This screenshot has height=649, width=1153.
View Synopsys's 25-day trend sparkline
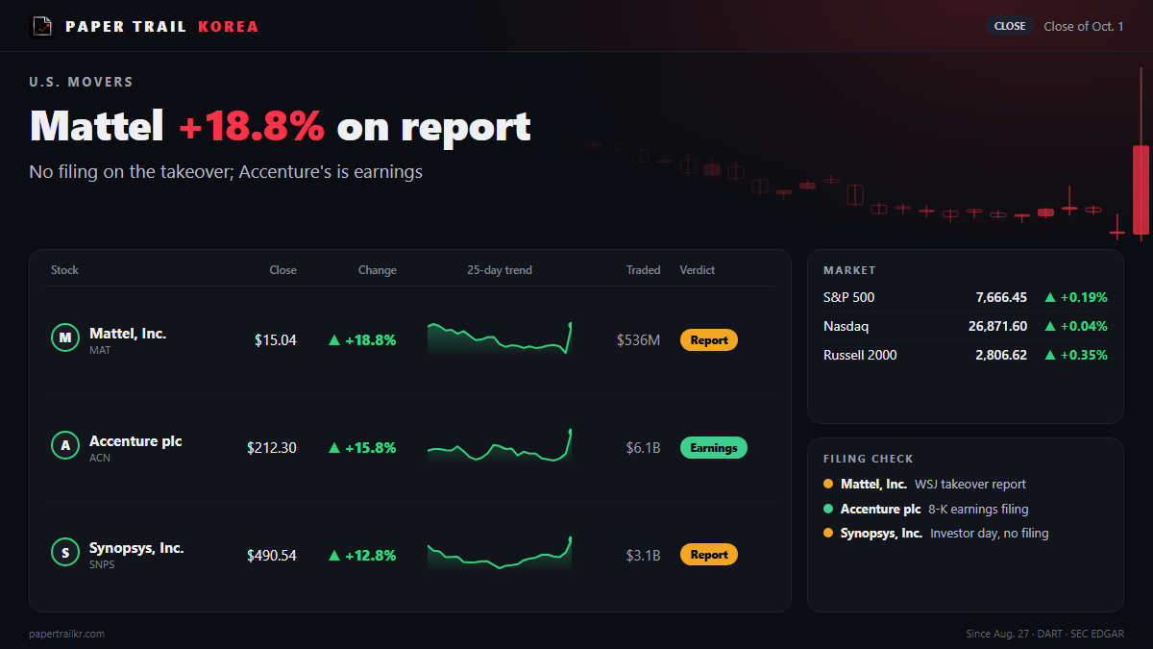pos(500,555)
